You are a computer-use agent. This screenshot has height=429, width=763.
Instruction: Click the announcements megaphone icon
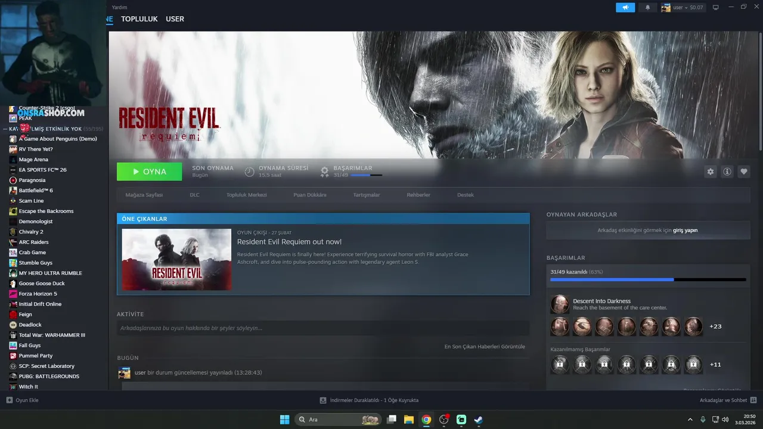(x=625, y=7)
